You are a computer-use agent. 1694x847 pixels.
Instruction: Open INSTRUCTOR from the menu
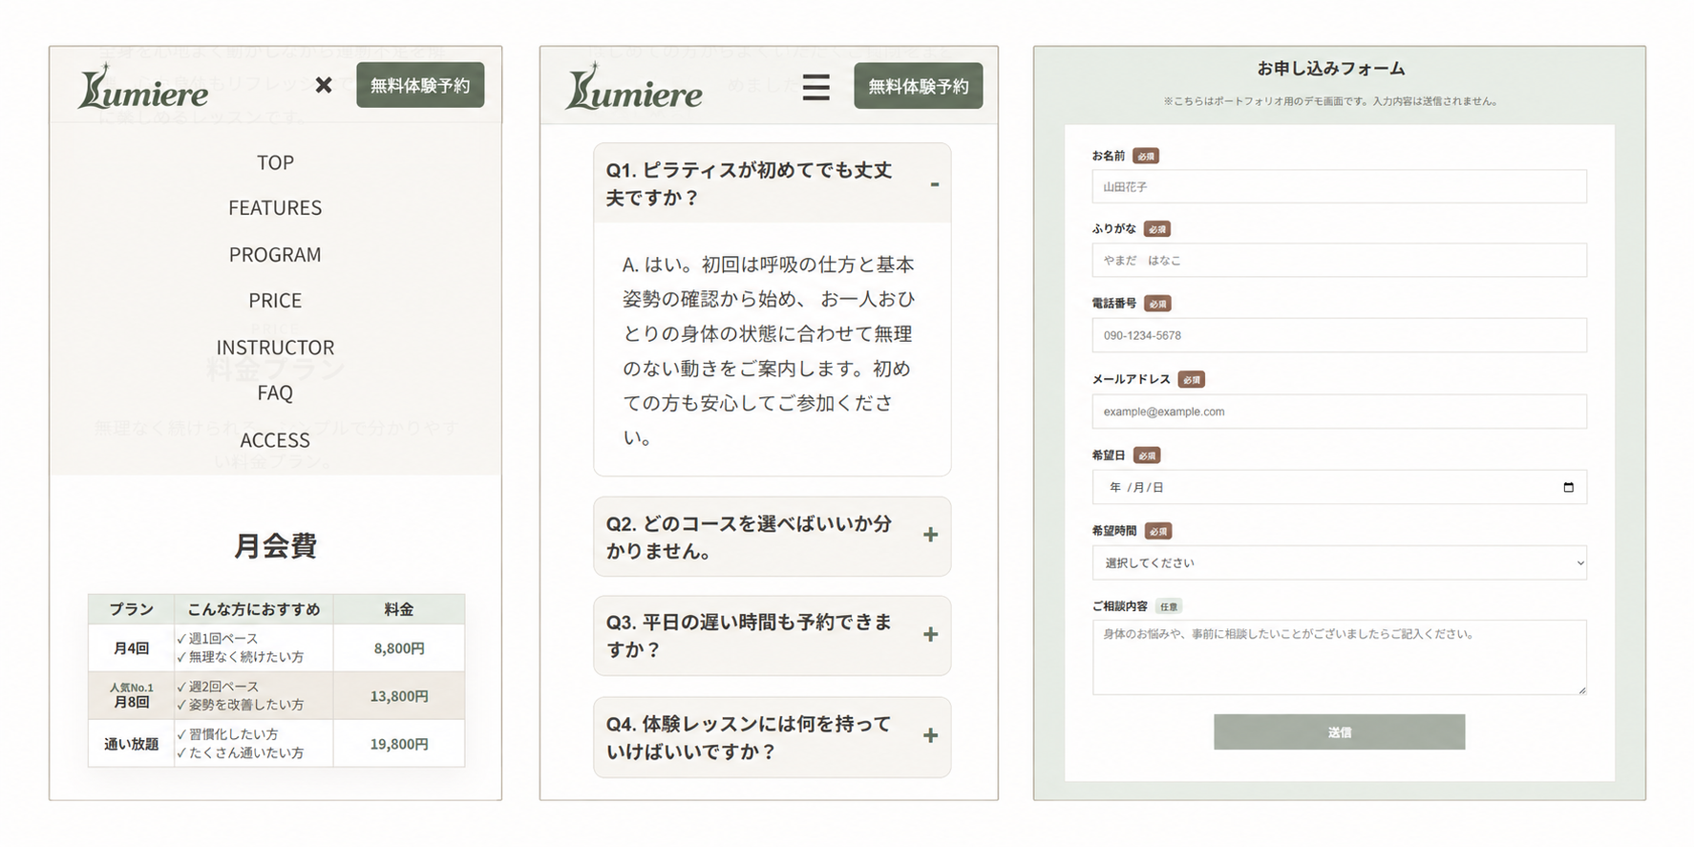275,348
